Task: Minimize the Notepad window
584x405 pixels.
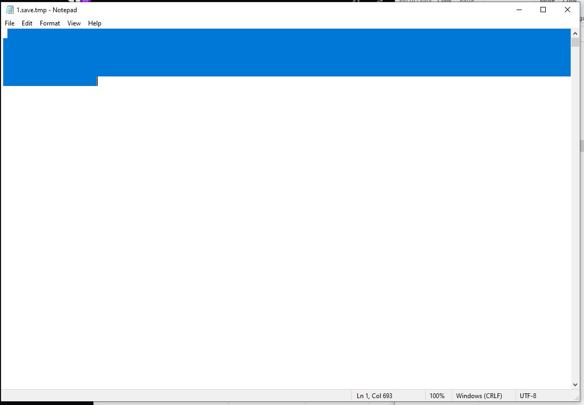Action: [519, 10]
